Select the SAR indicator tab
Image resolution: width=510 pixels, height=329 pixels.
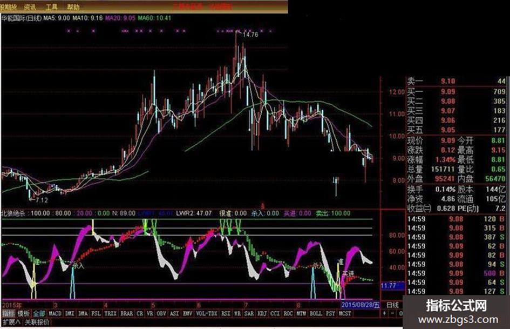point(249,313)
